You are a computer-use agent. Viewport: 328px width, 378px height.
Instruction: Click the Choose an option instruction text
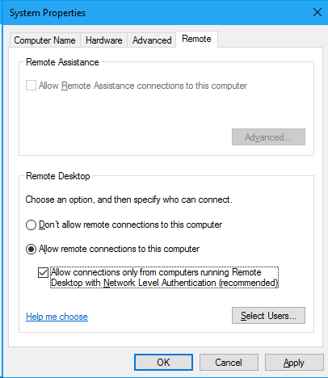coord(128,199)
